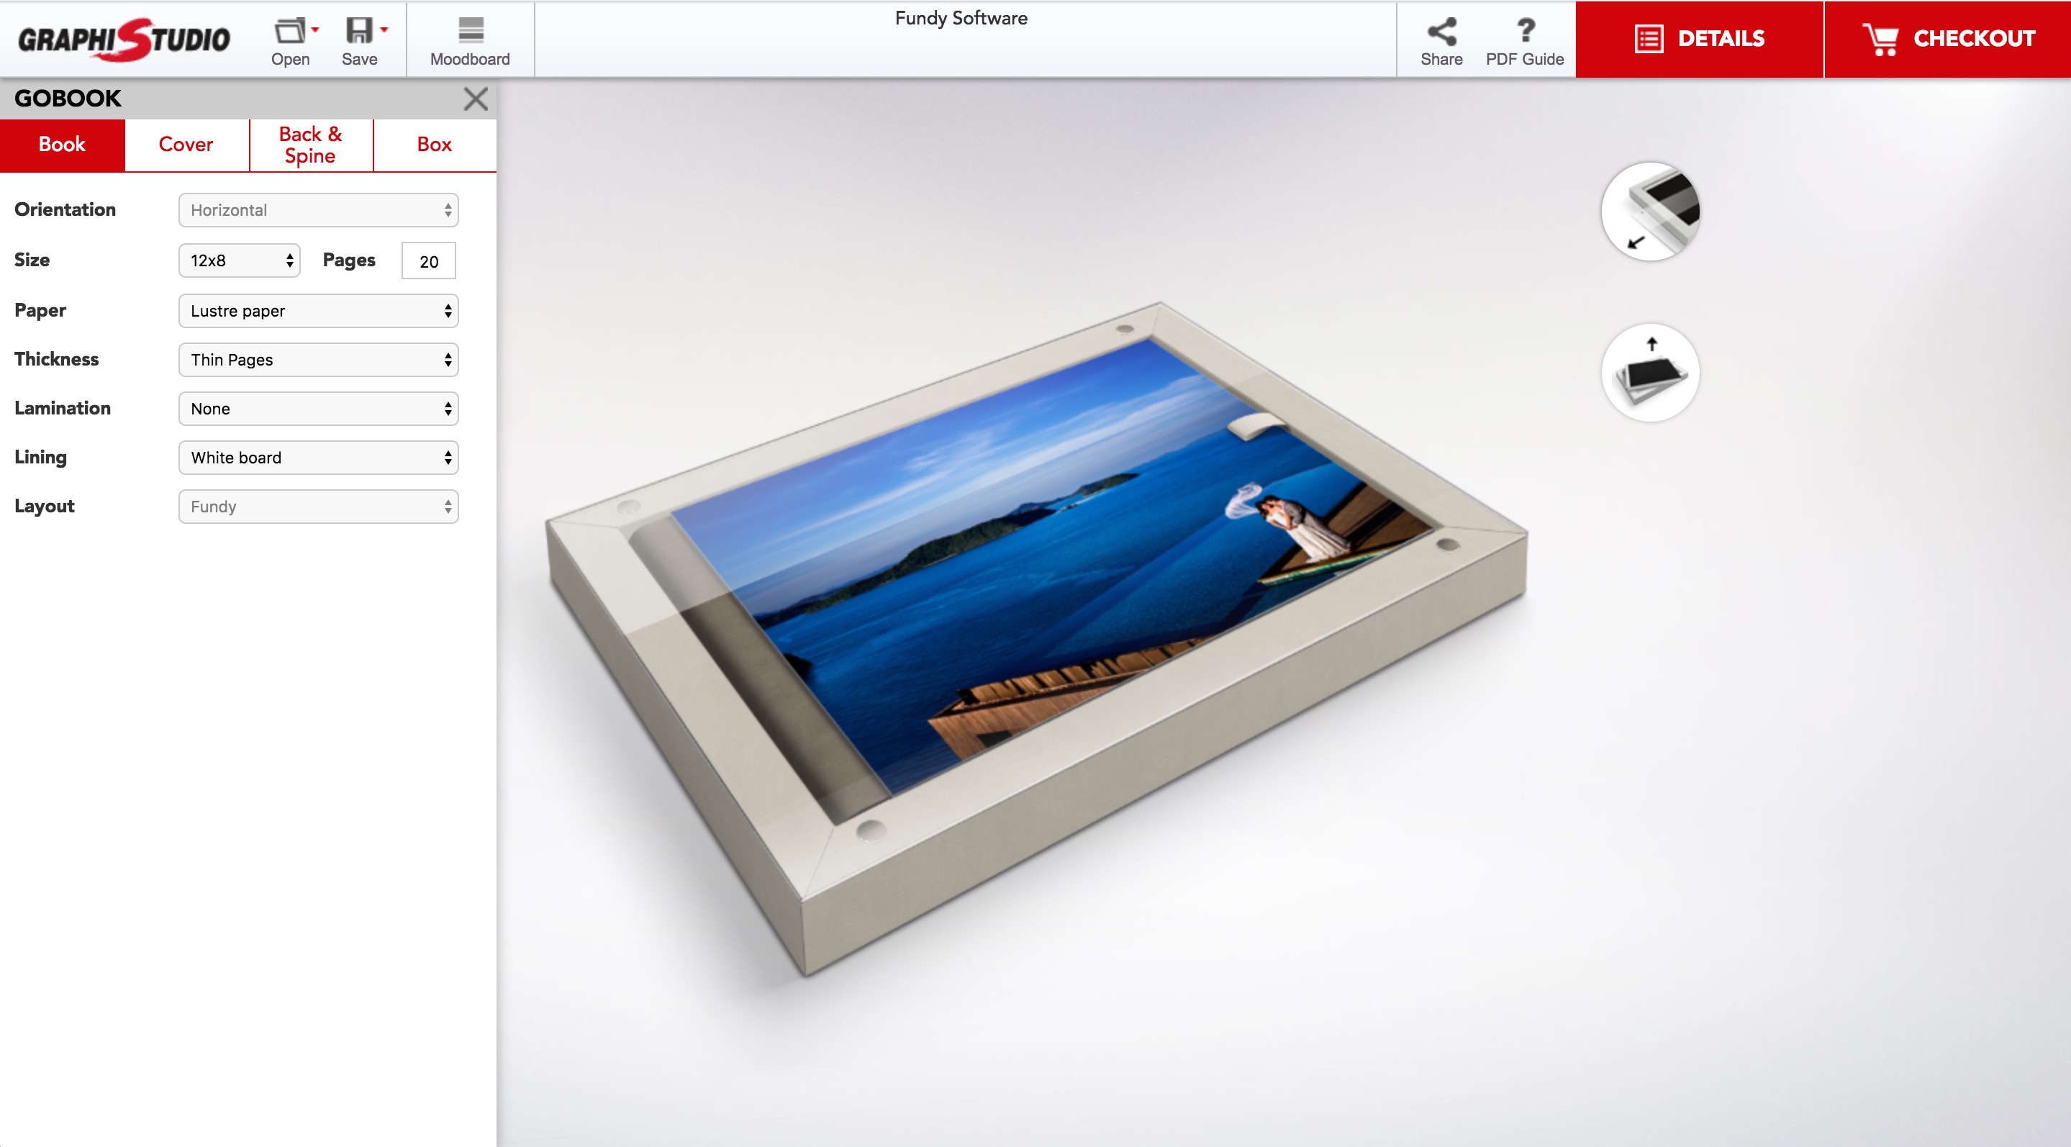Click the Lamination label
Viewport: 2071px width, 1147px height.
point(63,407)
